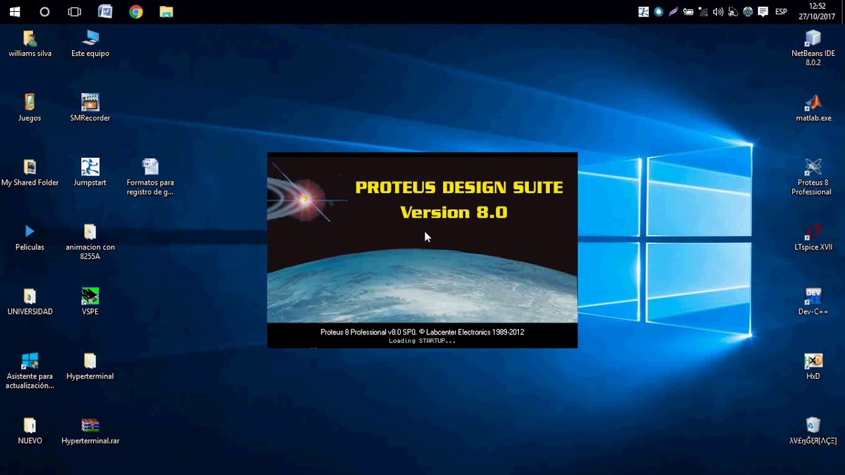
Task: Select VSPE desktop shortcut
Action: (x=90, y=302)
